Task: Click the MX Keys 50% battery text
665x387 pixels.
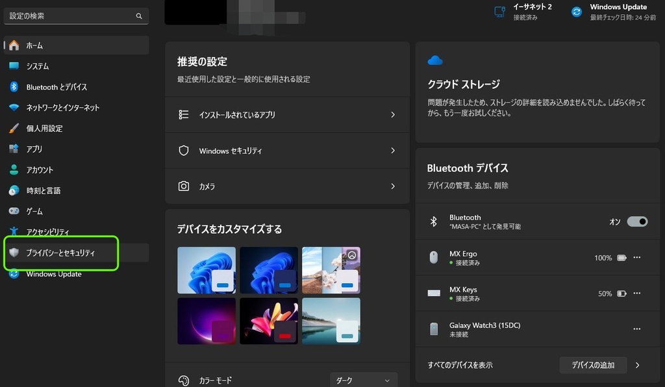Action: 605,293
